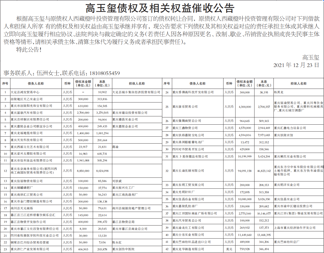The height and width of the screenshot is (253, 324).
Task: Click the amount 7,971,683
Action: point(264,135)
